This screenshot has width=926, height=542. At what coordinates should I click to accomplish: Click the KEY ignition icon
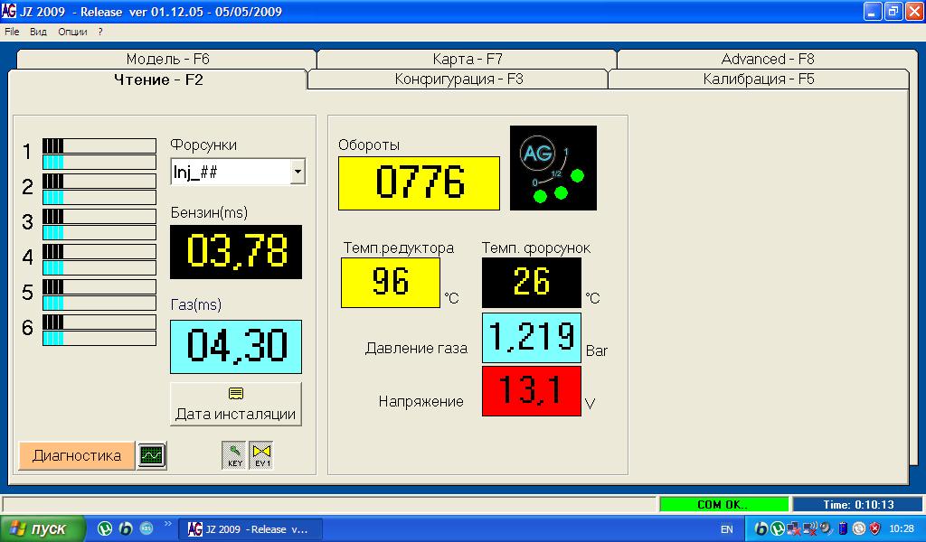234,455
